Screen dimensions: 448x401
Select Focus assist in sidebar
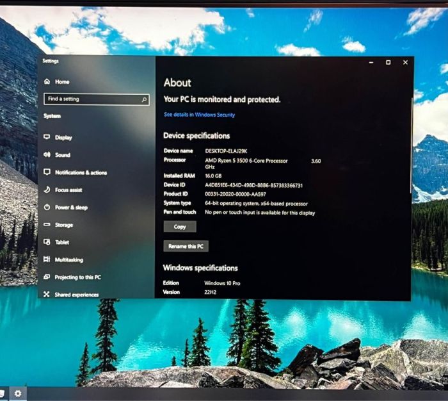coord(68,190)
